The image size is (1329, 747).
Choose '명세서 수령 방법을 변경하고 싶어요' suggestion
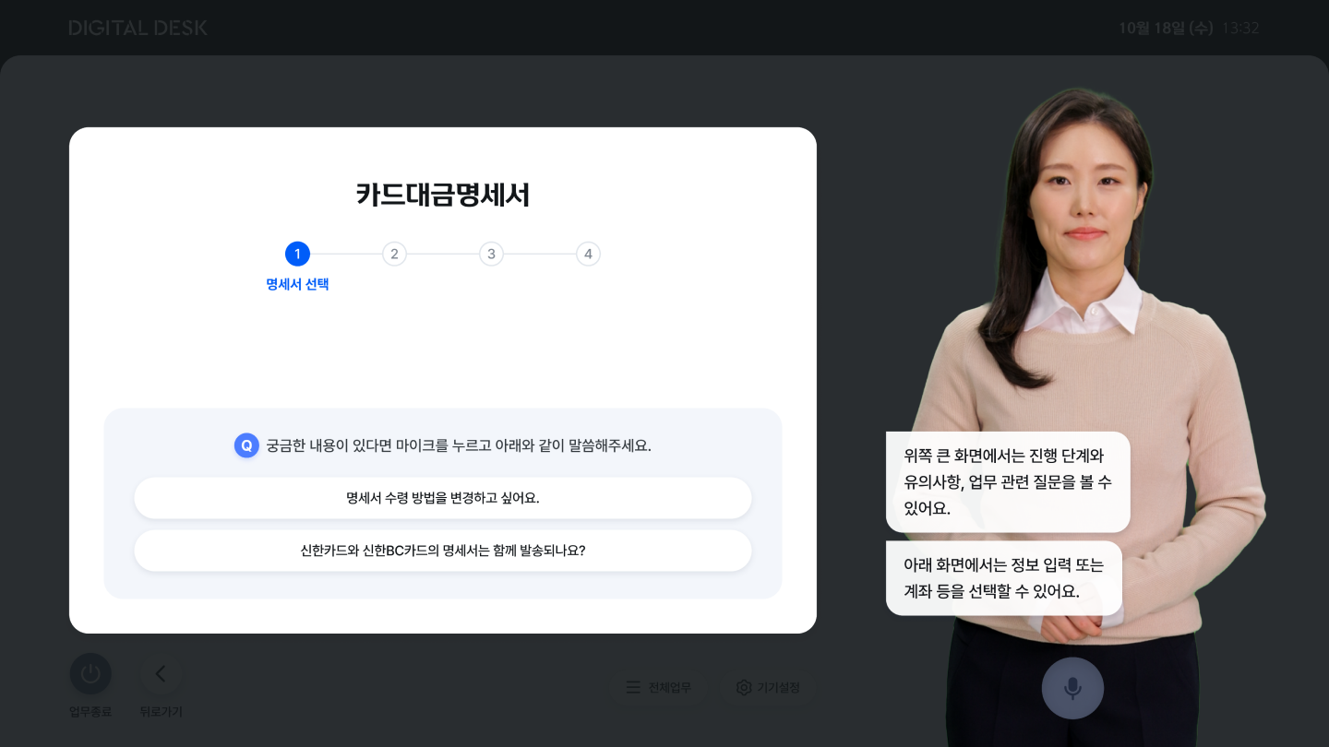(x=443, y=498)
